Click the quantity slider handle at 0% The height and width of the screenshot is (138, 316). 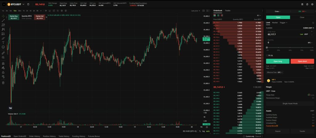(267, 48)
